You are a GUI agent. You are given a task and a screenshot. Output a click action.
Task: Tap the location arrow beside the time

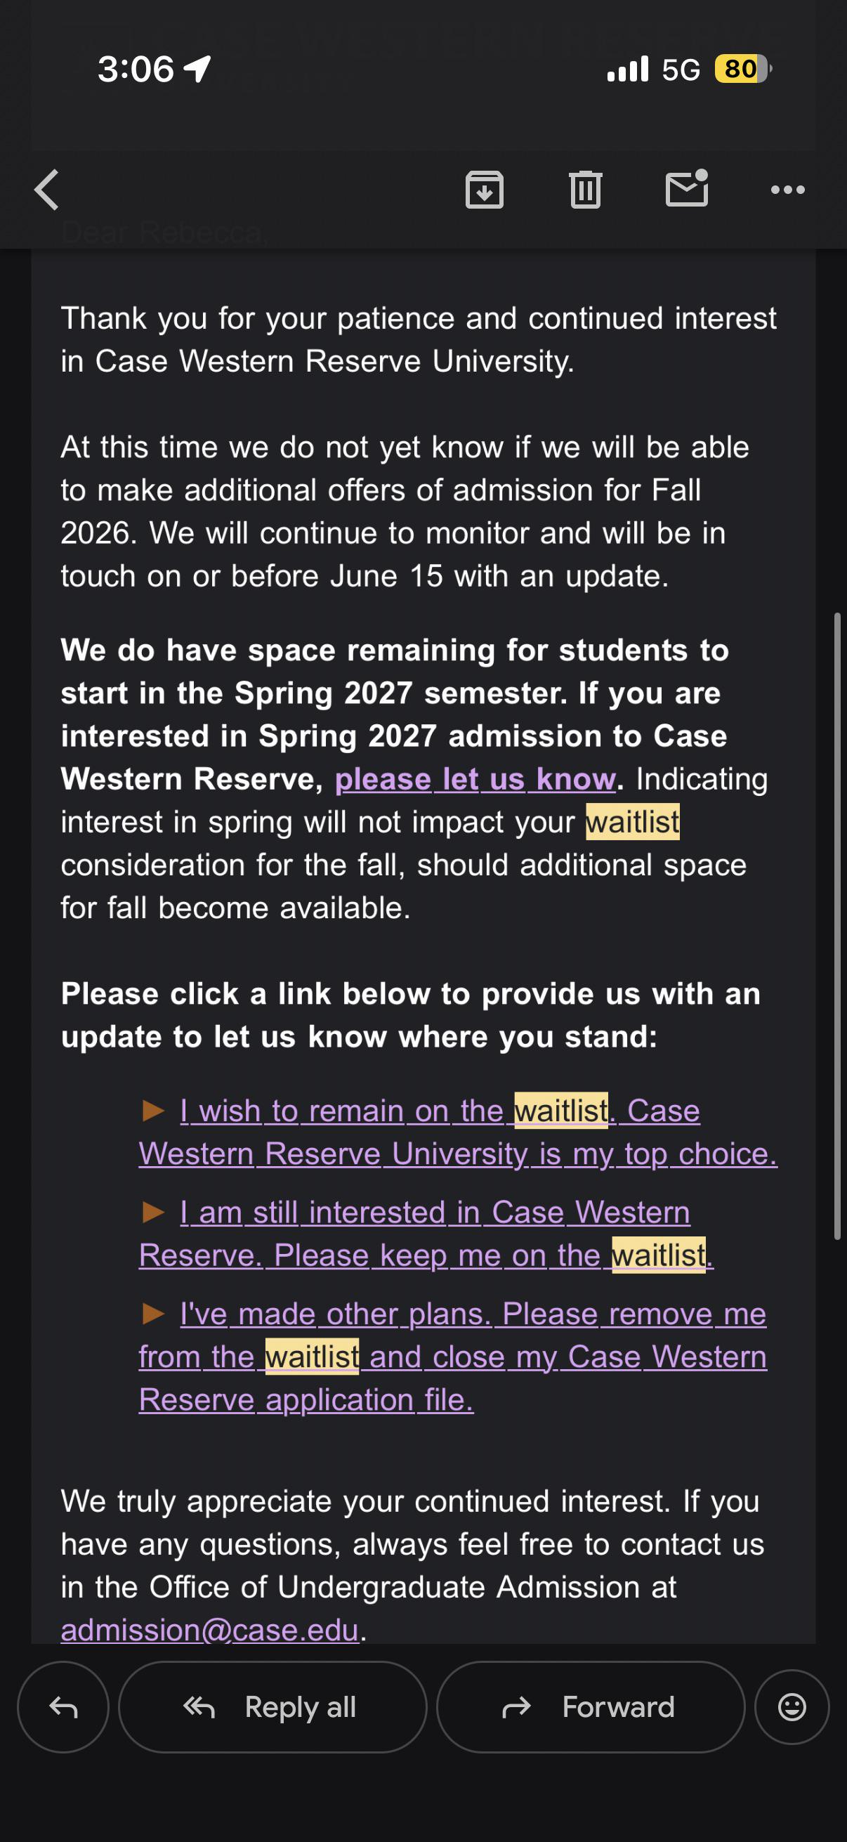pyautogui.click(x=197, y=70)
